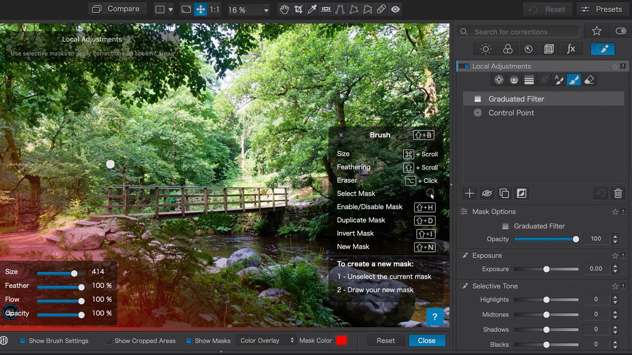This screenshot has width=632, height=355.
Task: Select the rectangle perspective tool
Action: coord(354,9)
